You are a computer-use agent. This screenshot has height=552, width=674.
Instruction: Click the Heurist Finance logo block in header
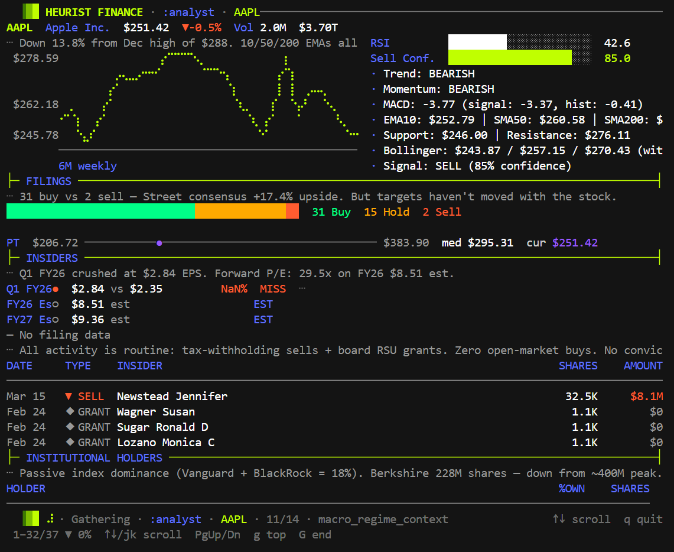point(31,12)
